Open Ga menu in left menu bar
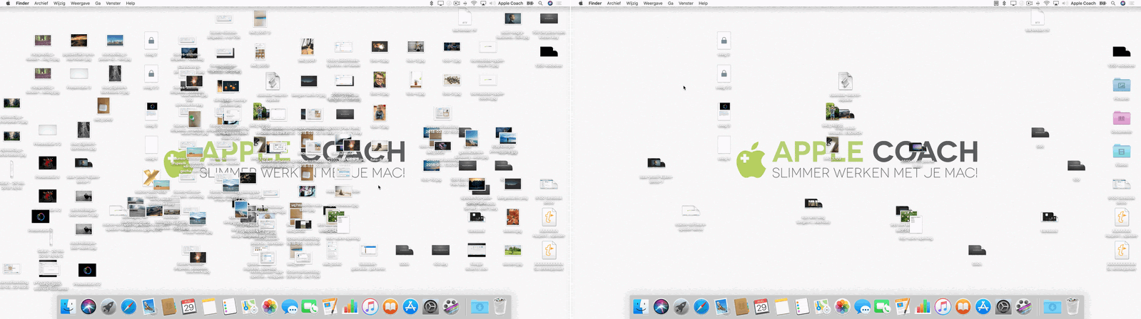Viewport: 1141px width, 319px height. pyautogui.click(x=98, y=3)
